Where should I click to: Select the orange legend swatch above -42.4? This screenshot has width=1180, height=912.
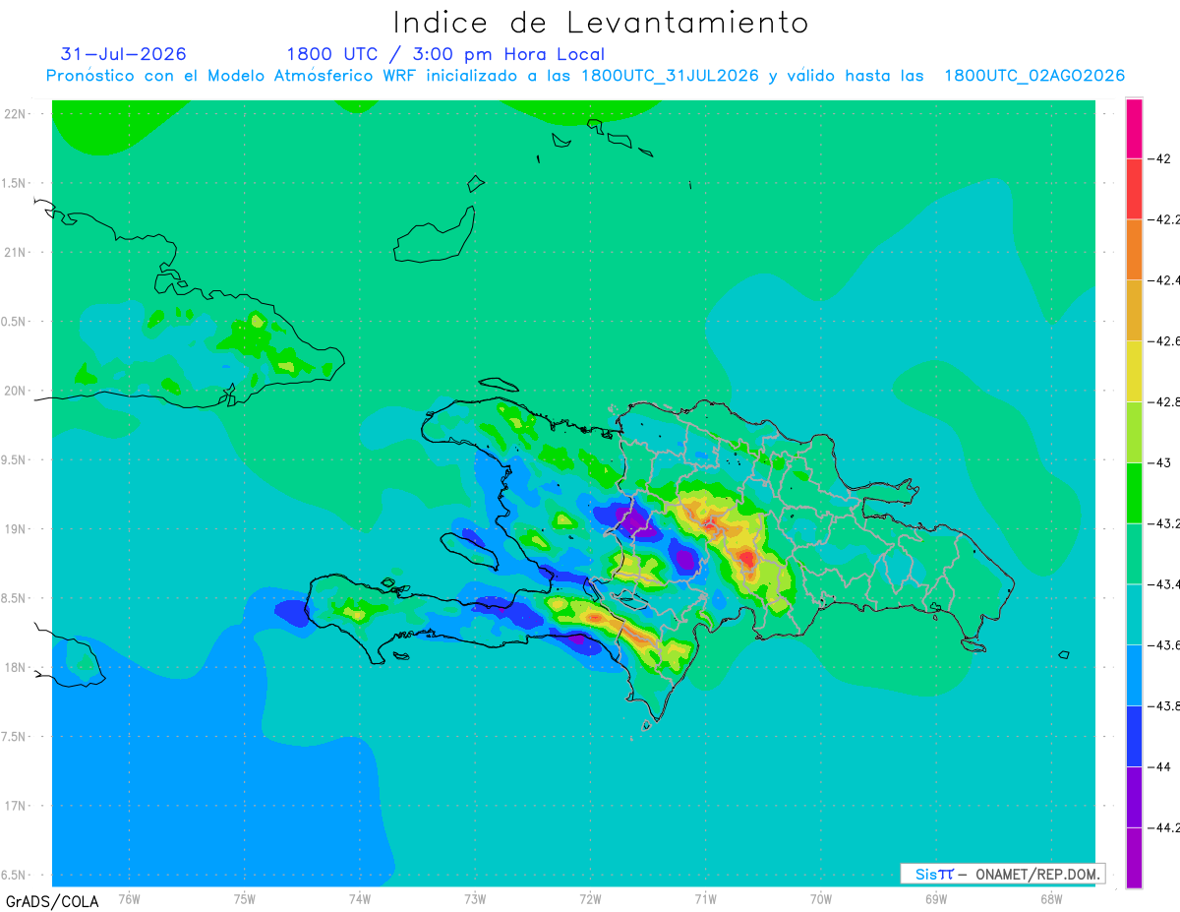pos(1134,249)
